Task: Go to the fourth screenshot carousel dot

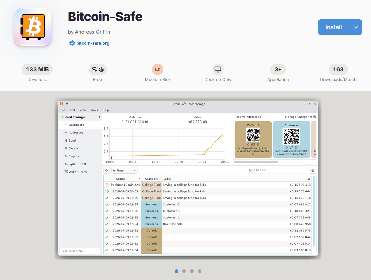Action: [200, 271]
